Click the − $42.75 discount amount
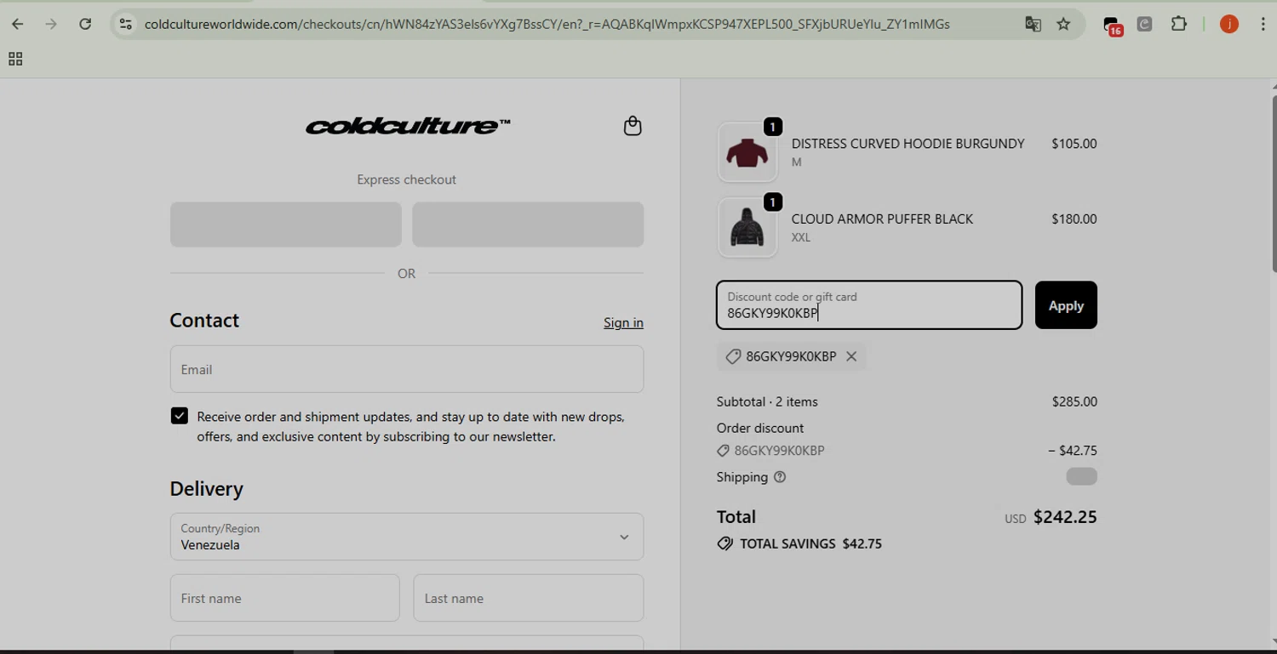This screenshot has width=1277, height=654. point(1073,451)
